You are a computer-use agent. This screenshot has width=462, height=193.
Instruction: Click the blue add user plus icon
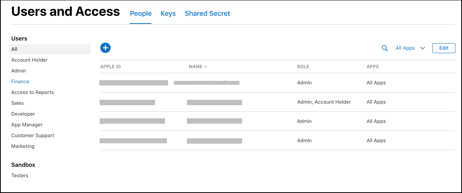click(x=105, y=48)
